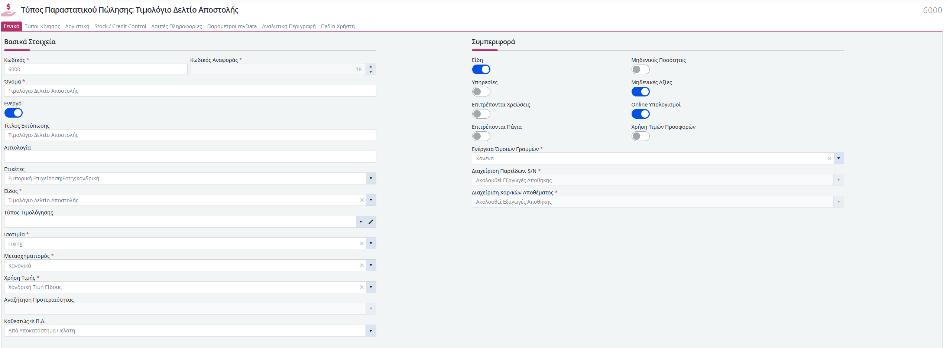This screenshot has height=348, width=947.
Task: Switch to the Τύποι Κίνησης tab
Action: (x=42, y=26)
